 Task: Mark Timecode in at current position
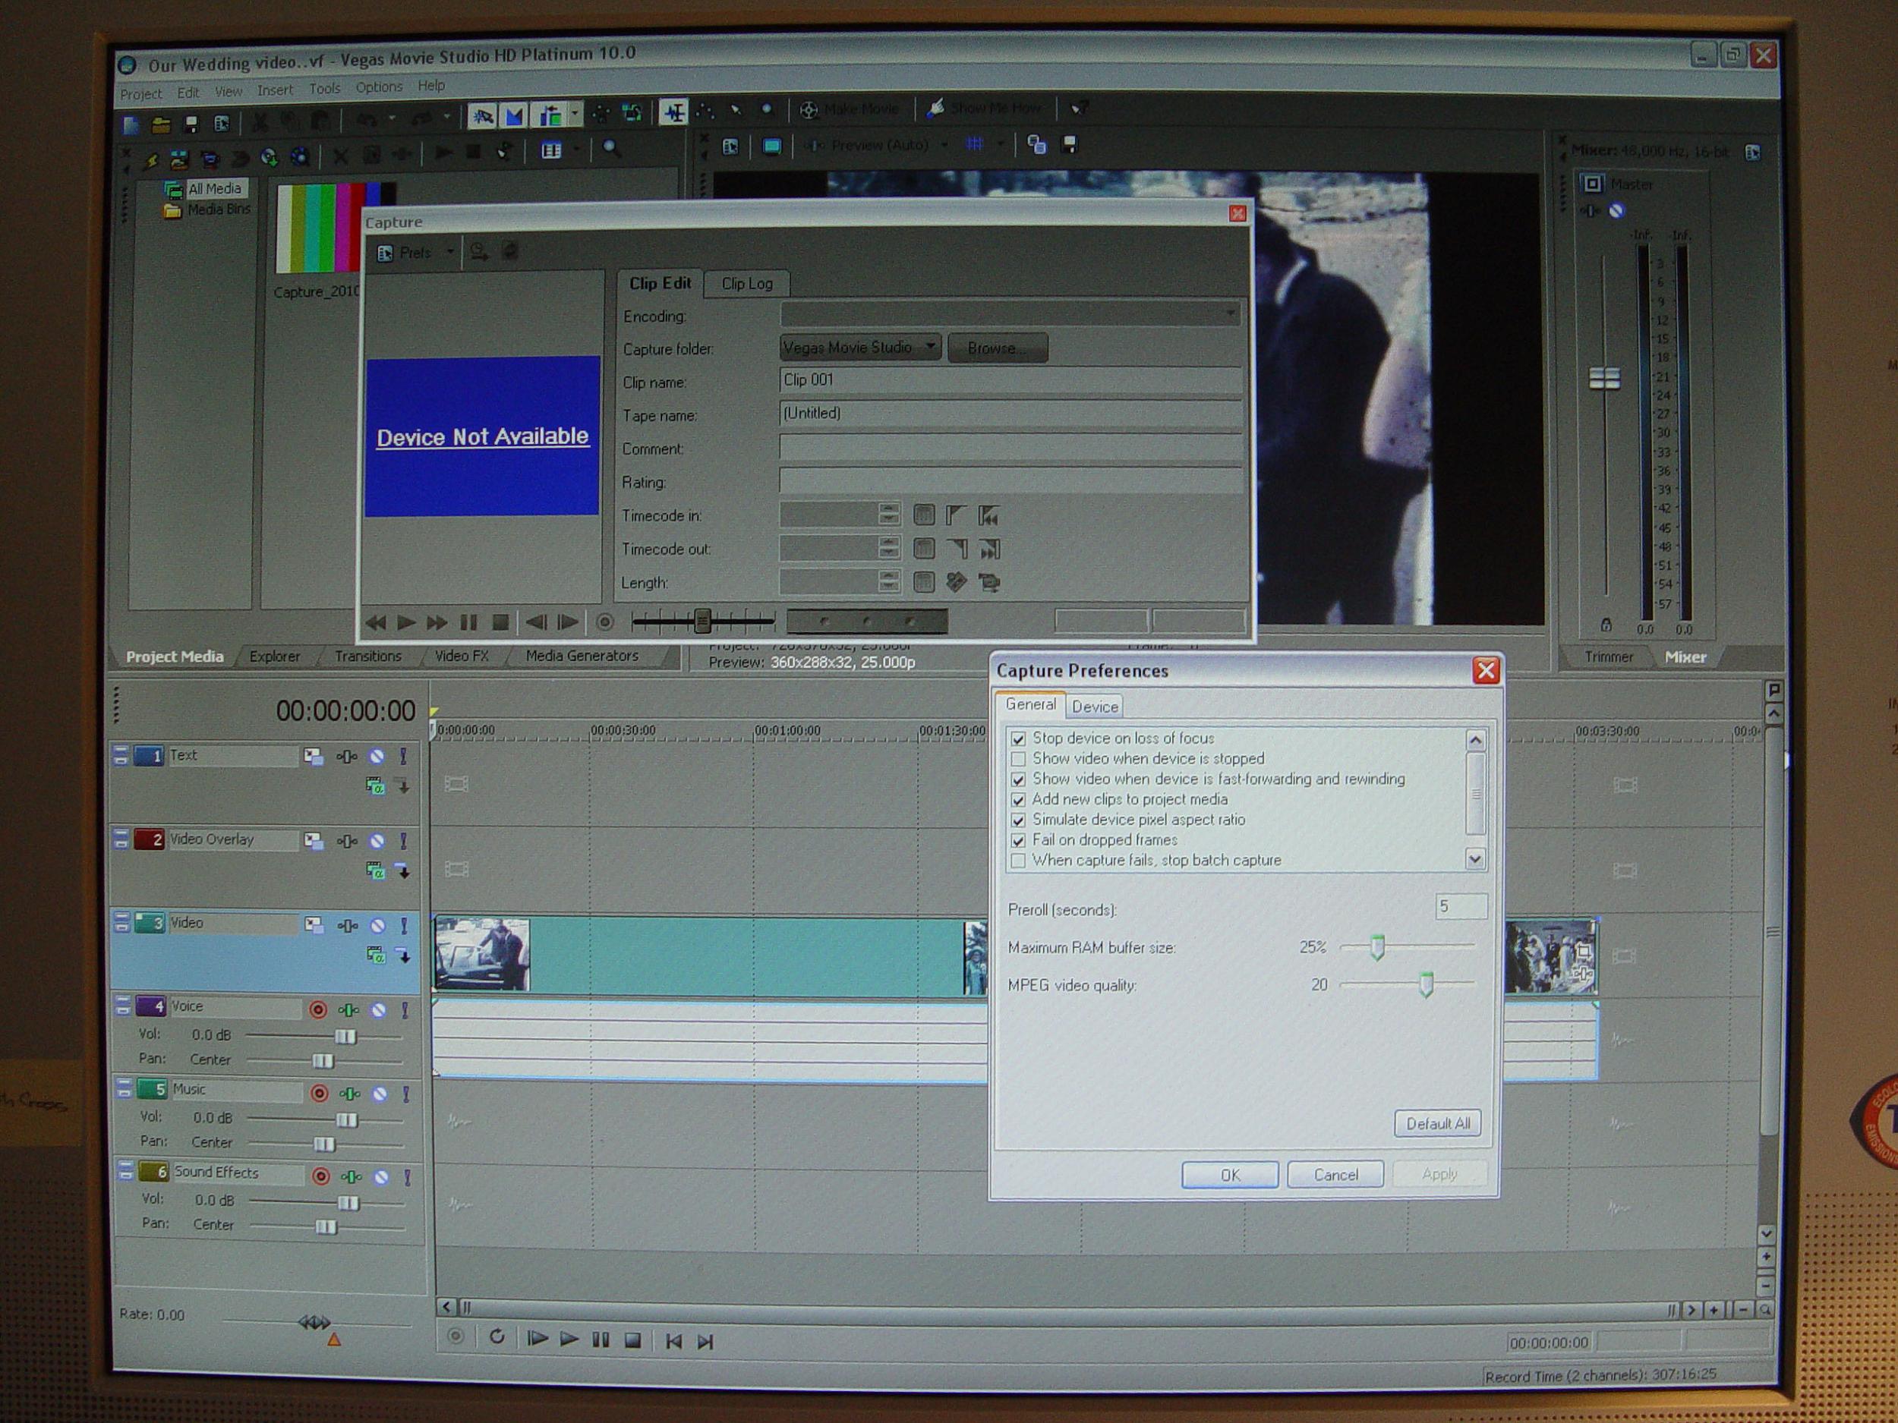click(956, 515)
